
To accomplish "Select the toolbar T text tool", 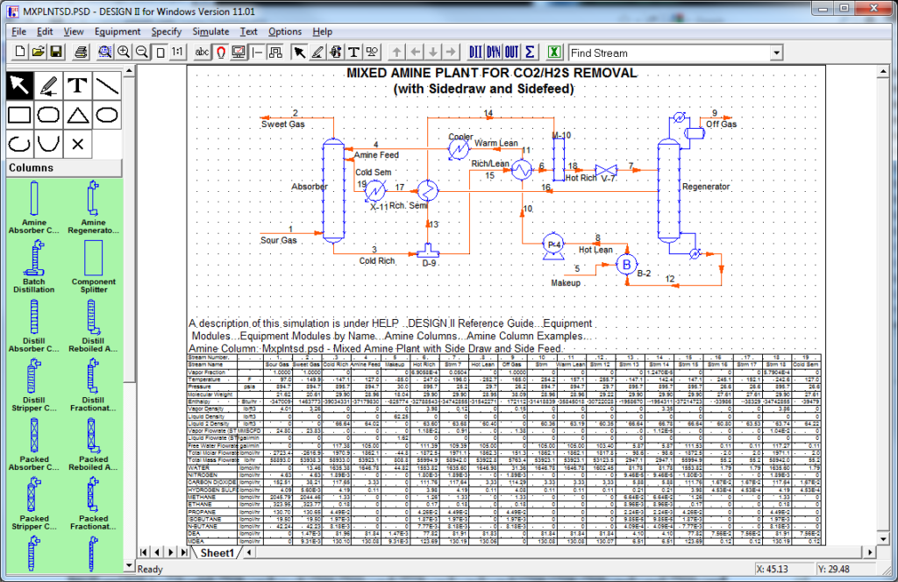I will pos(354,52).
